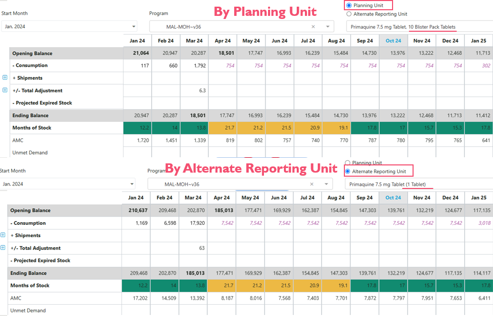Click the consumption value 1,792
This screenshot has width=493, height=316.
click(200, 66)
